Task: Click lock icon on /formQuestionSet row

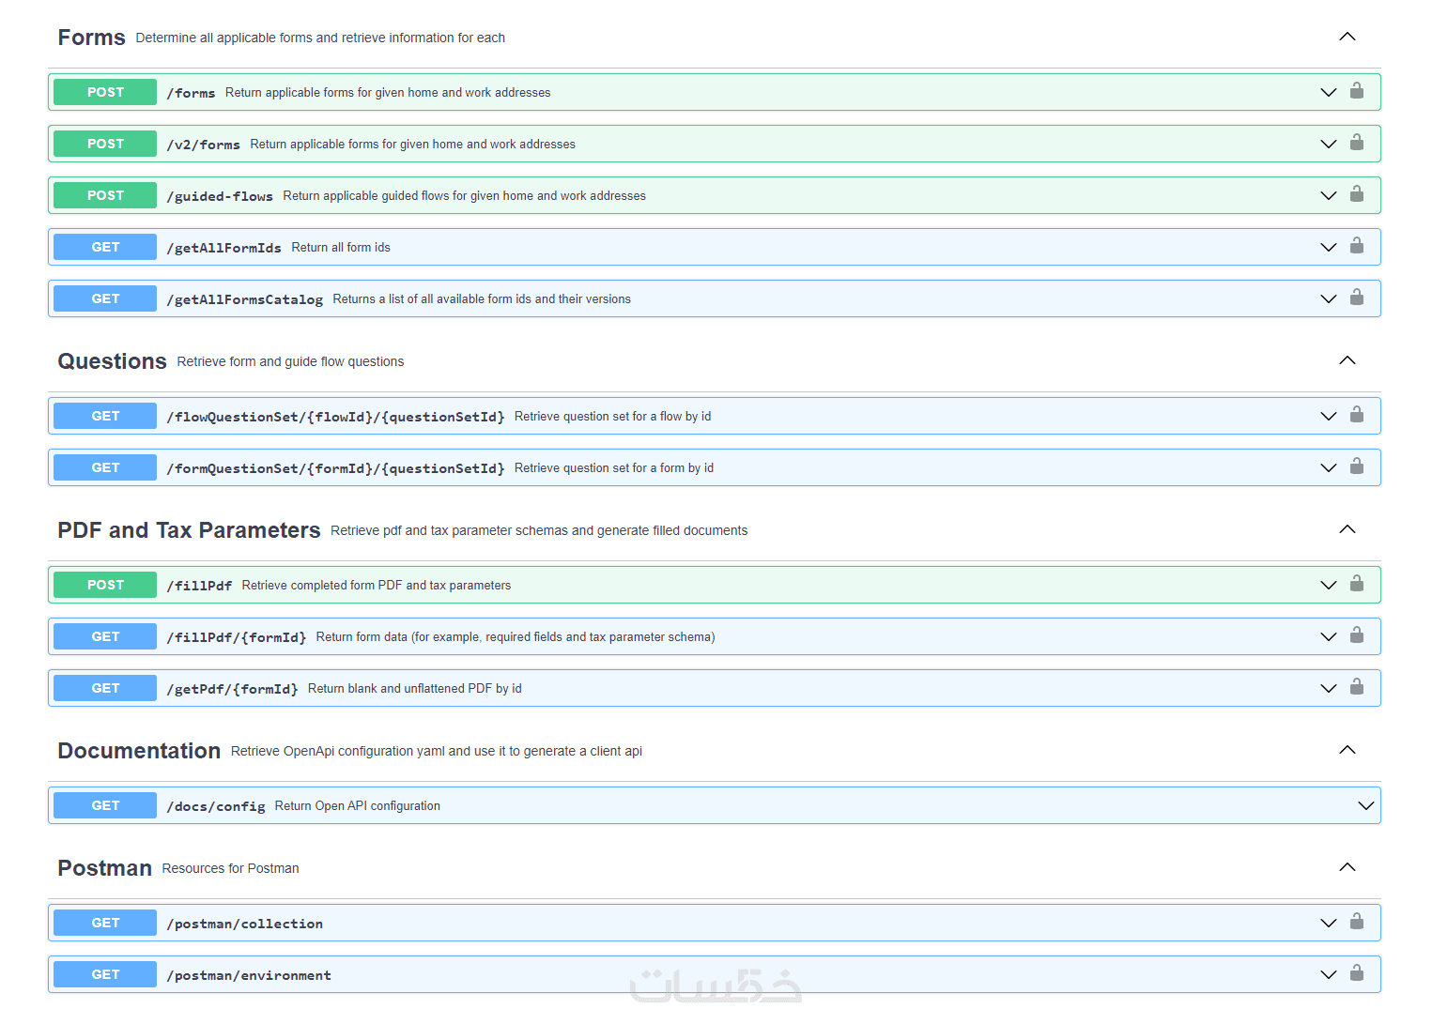Action: point(1357,466)
